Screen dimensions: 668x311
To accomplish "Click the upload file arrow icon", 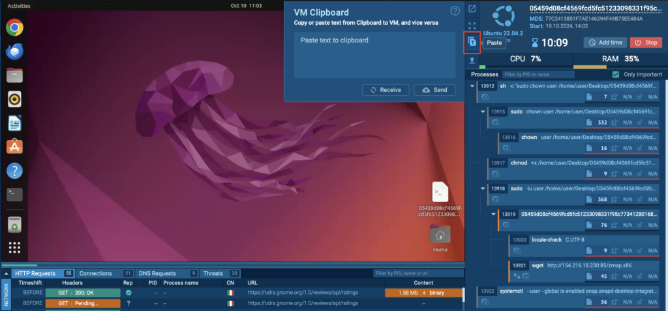I will 472,61.
